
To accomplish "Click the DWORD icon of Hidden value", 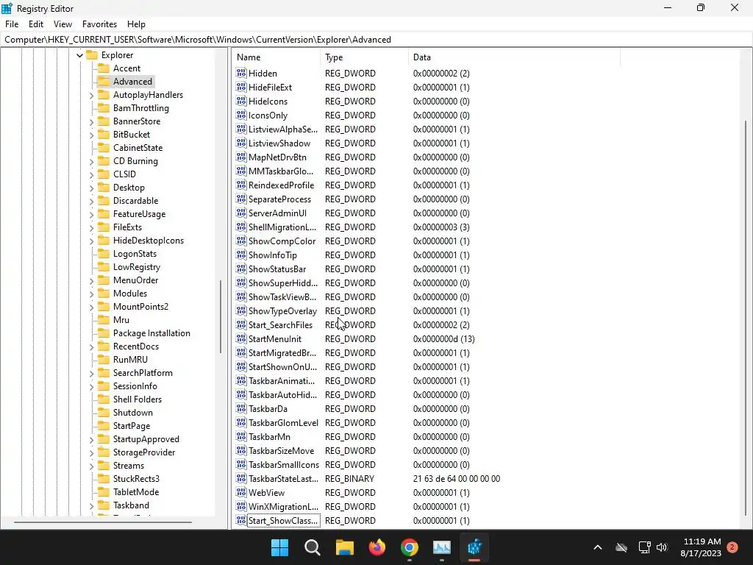I will point(241,73).
